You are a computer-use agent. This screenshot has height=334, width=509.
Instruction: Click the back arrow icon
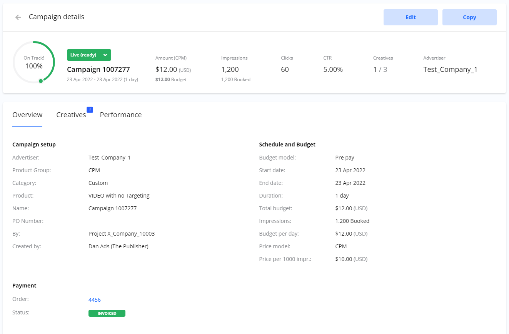click(x=18, y=17)
